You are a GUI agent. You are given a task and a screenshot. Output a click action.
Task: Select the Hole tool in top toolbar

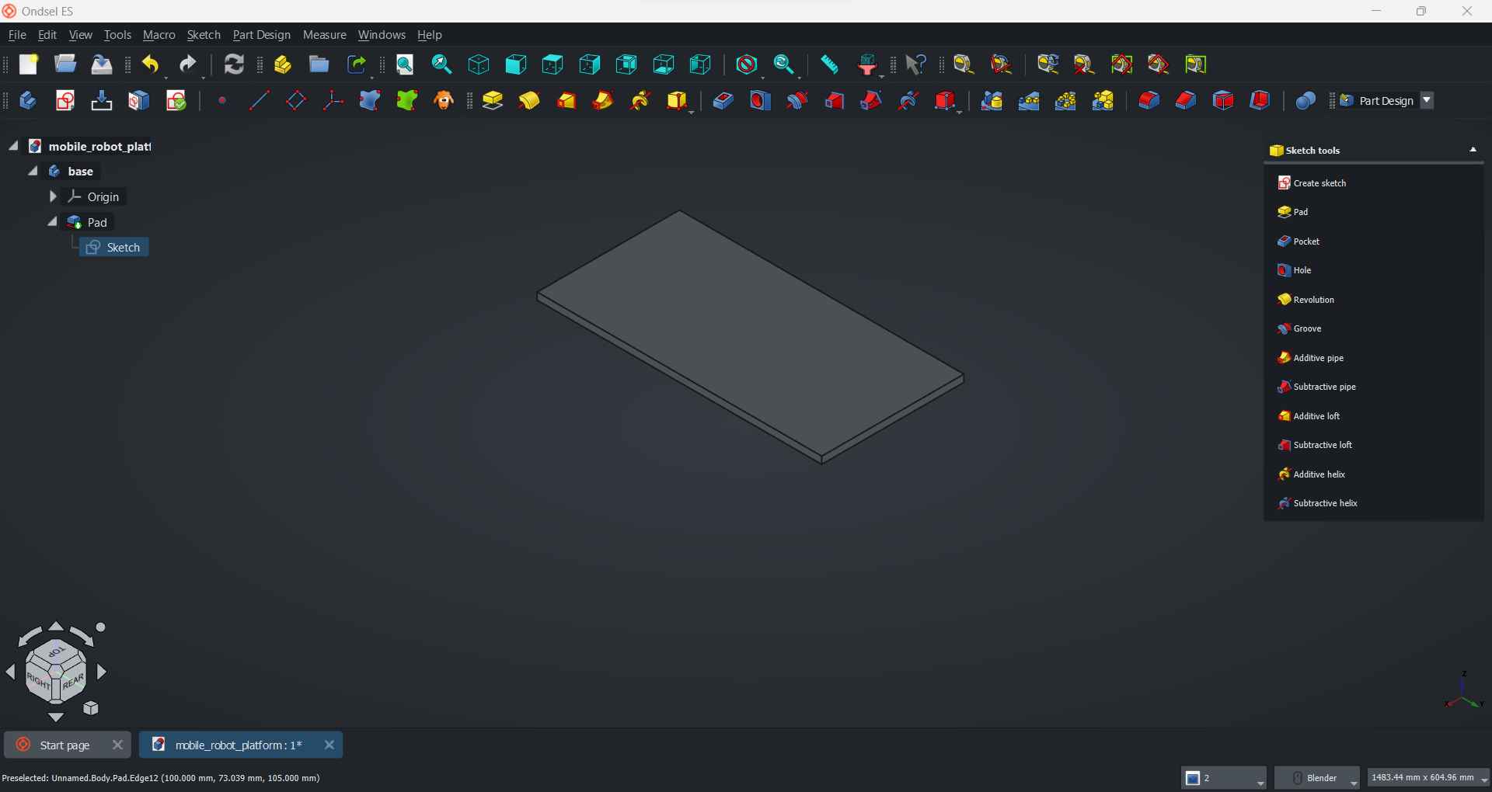click(x=760, y=100)
